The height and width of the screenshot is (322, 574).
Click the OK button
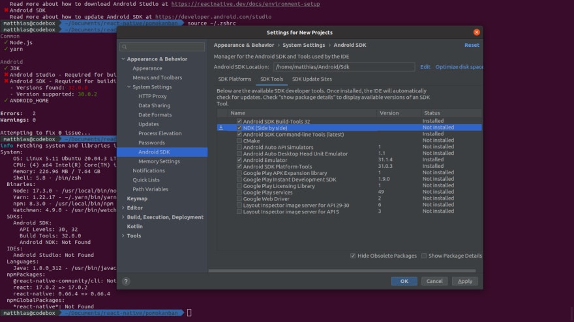tap(404, 281)
